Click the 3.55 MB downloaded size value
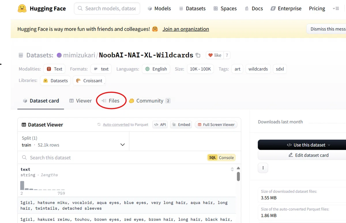Screen dimensions: 346x223 point(269,198)
